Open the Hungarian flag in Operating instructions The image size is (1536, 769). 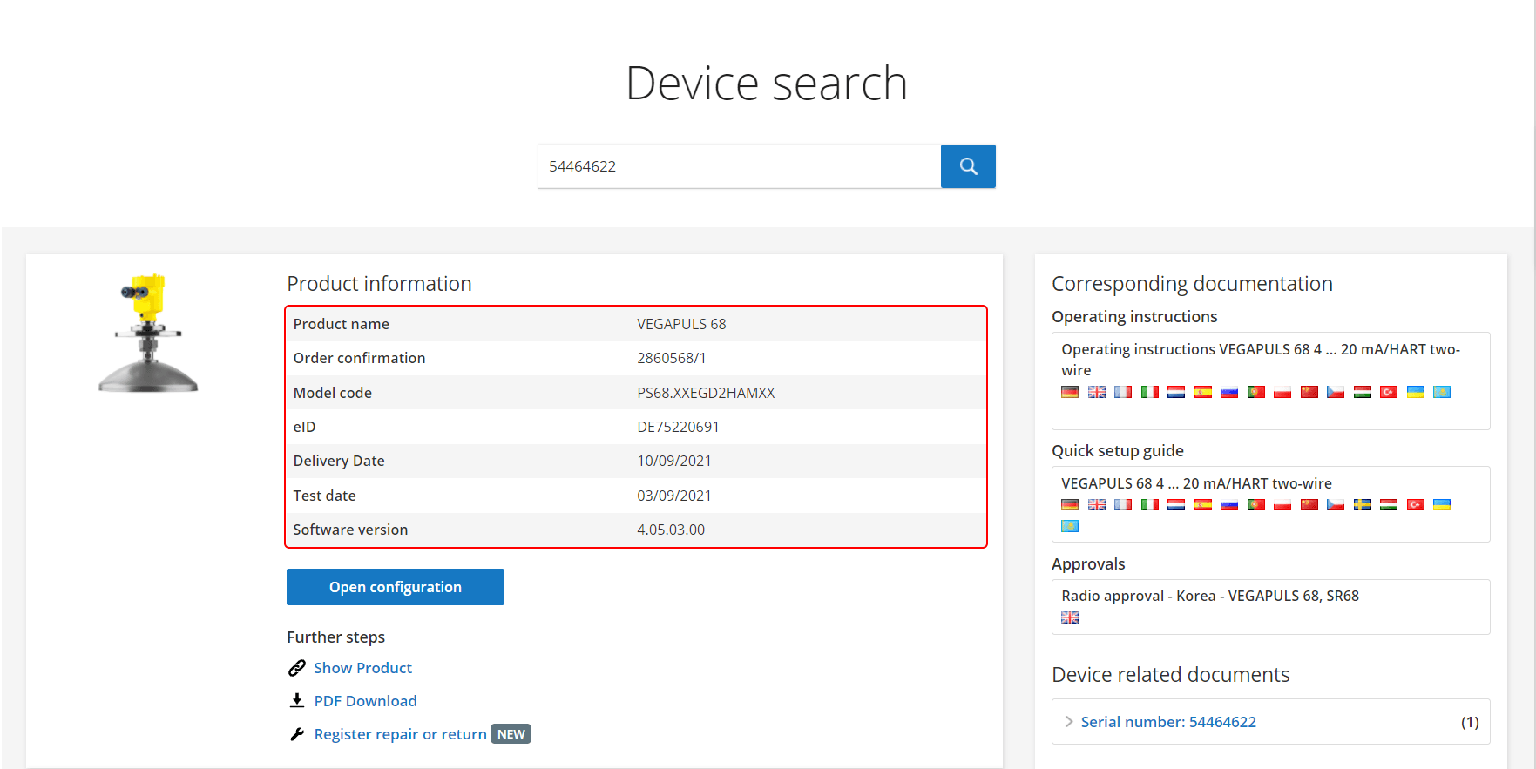1363,392
